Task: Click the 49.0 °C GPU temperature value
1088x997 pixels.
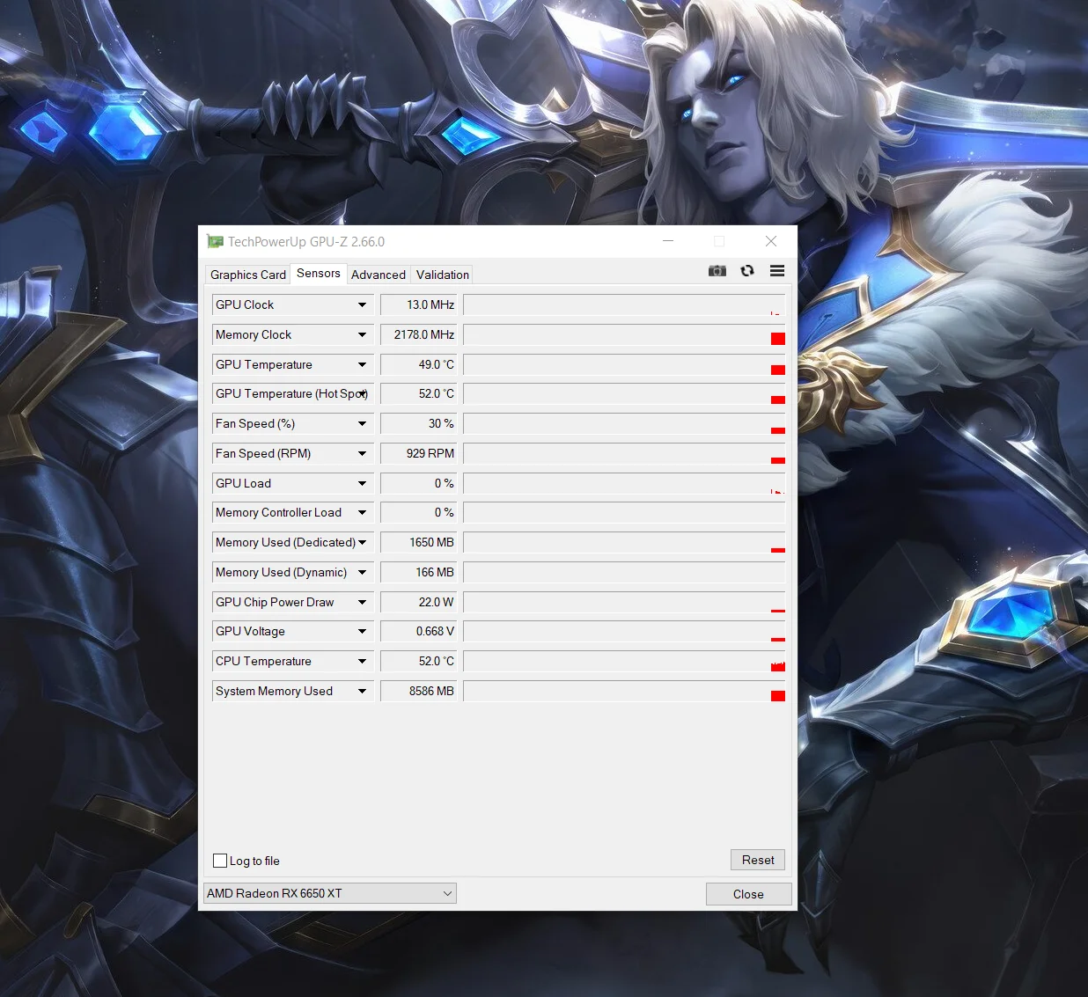Action: pos(419,364)
